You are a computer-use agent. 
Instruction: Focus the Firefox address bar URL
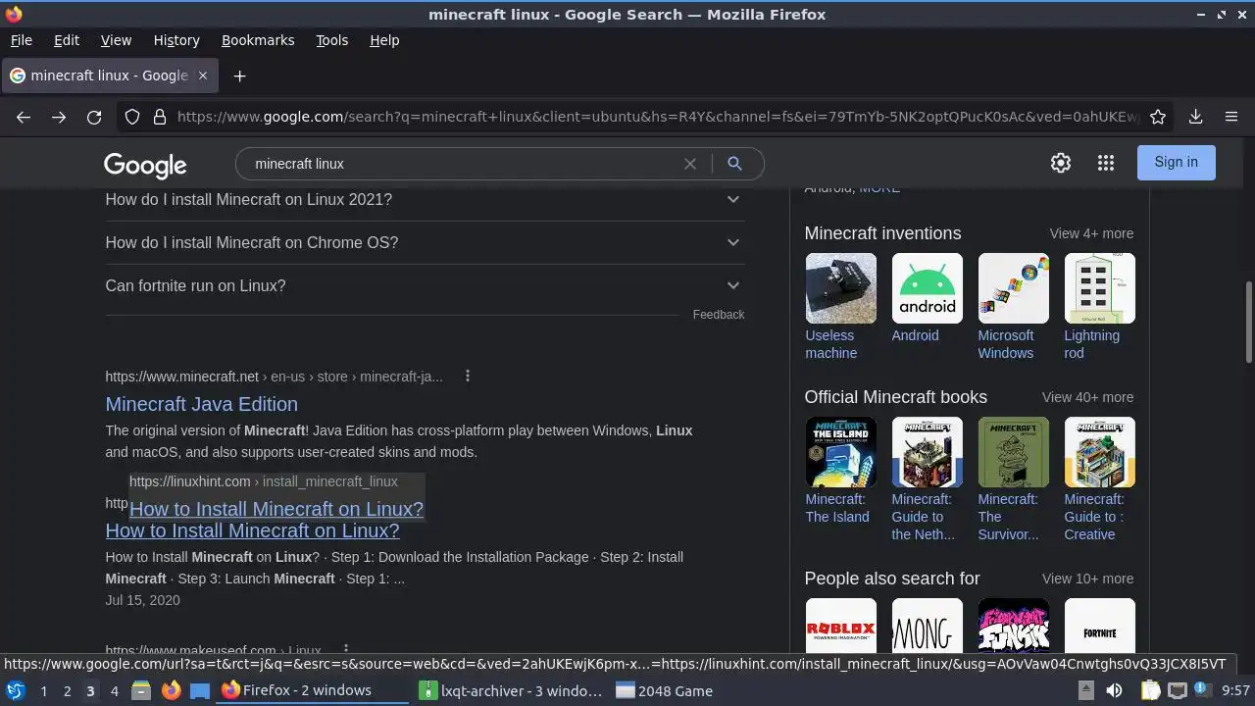657,117
